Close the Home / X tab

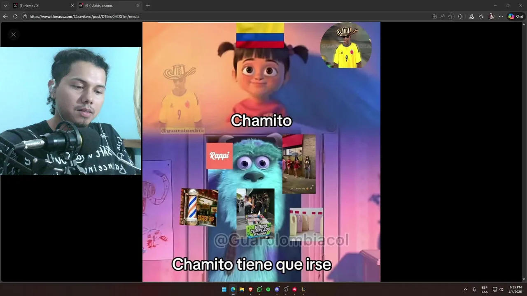tap(72, 6)
